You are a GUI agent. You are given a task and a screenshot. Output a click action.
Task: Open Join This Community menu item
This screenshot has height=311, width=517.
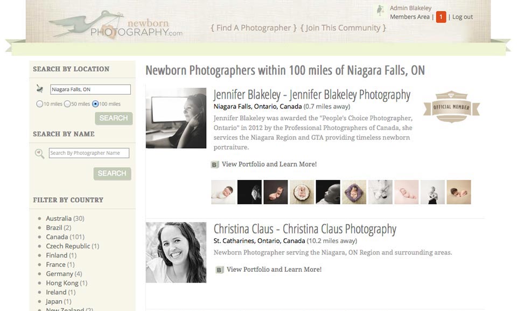coord(343,28)
